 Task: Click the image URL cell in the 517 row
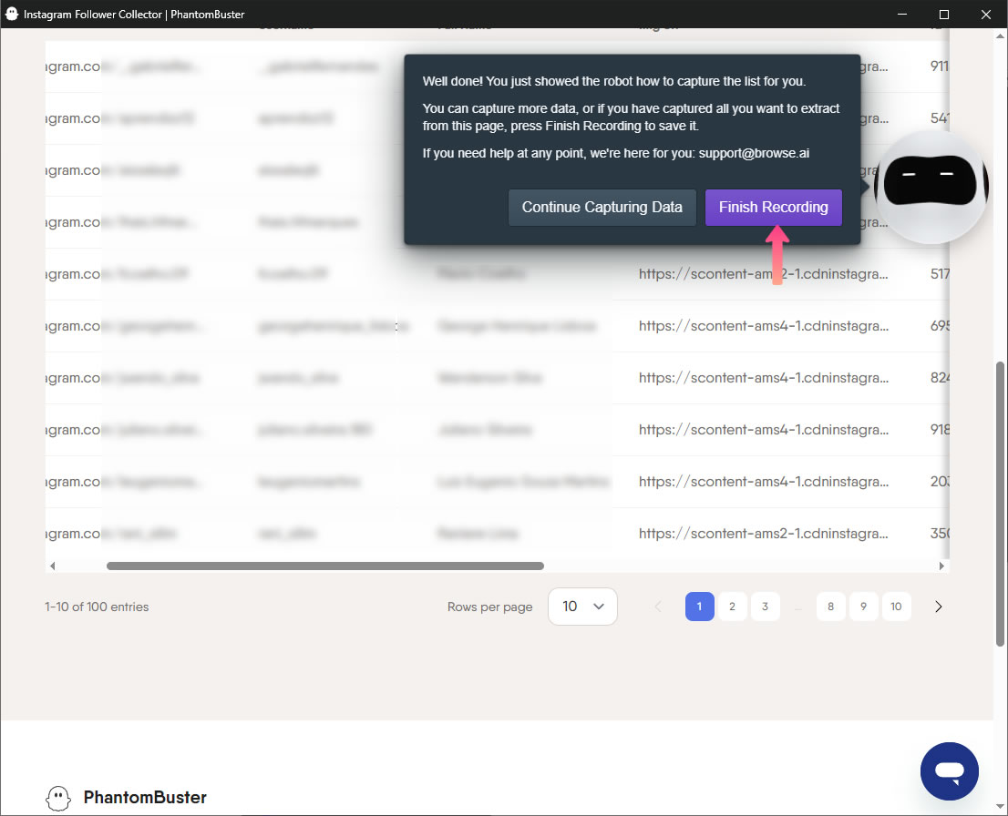pos(764,274)
